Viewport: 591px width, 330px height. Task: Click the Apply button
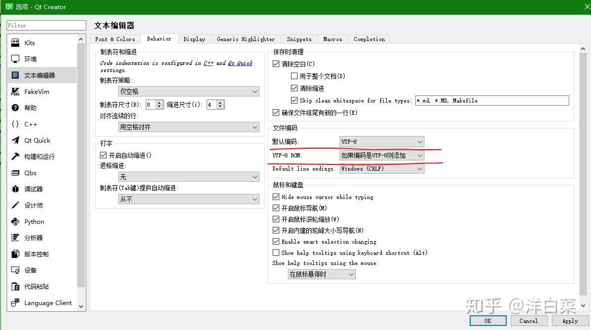(x=570, y=320)
